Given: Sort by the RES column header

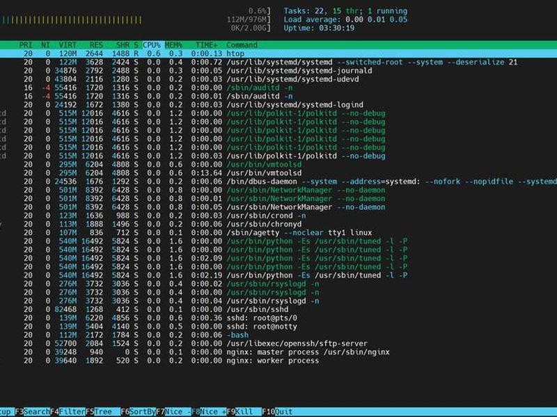Looking at the screenshot, I should [96, 45].
